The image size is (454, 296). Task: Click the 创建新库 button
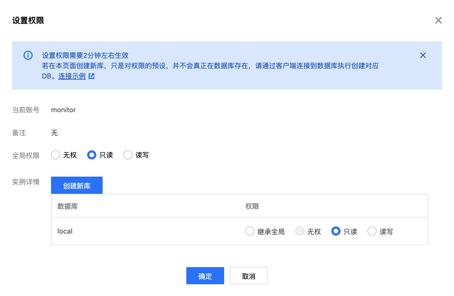(77, 186)
